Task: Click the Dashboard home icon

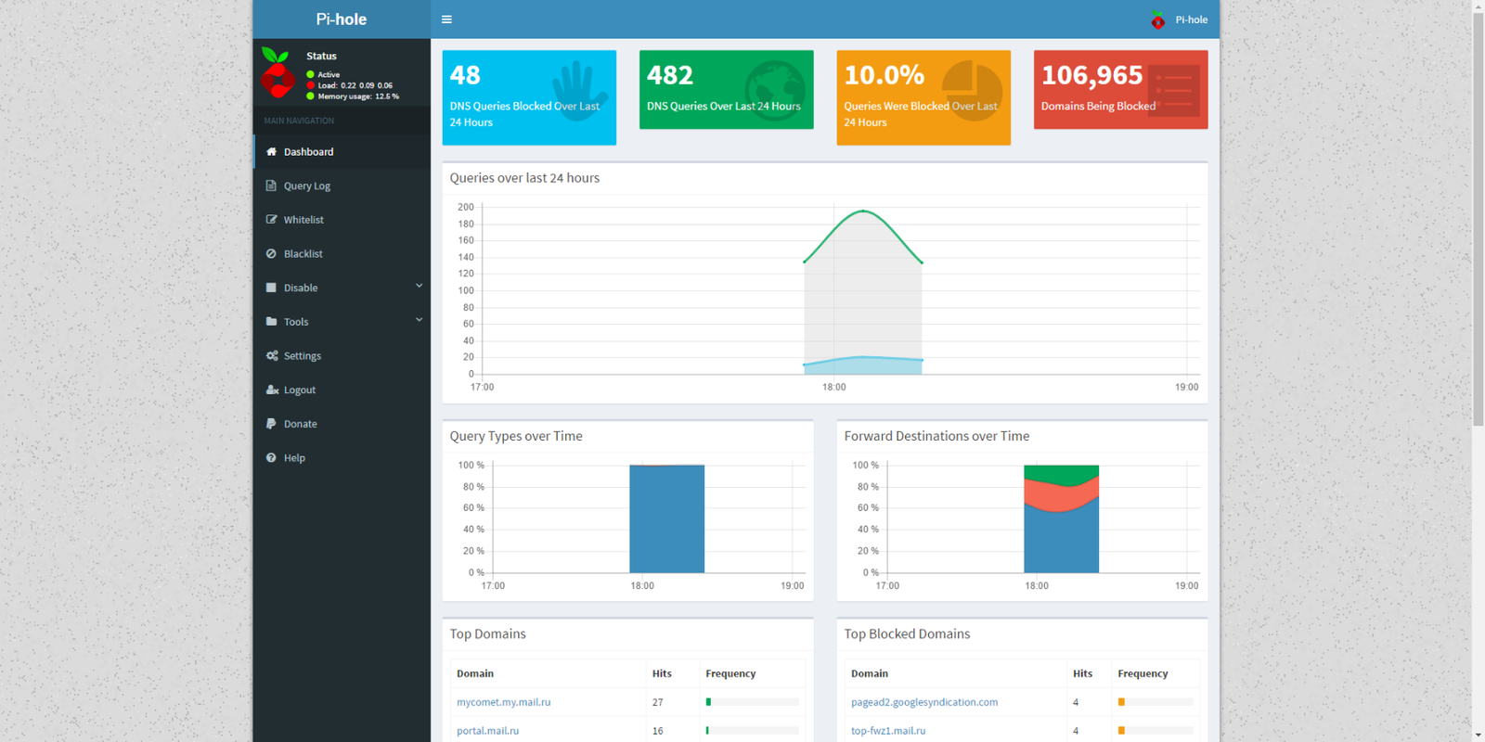Action: (271, 152)
